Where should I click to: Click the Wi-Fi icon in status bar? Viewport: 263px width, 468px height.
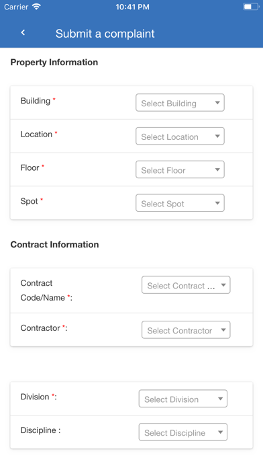[36, 7]
